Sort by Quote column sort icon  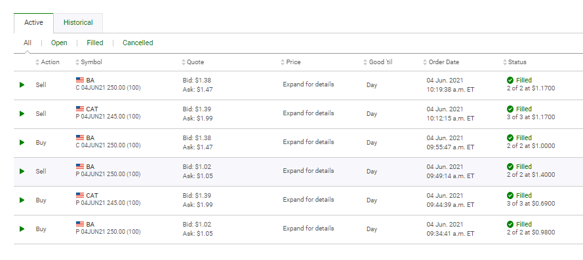coord(184,62)
